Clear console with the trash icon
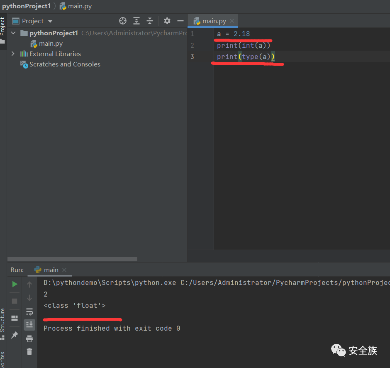Viewport: 390px width, 368px height. click(29, 351)
